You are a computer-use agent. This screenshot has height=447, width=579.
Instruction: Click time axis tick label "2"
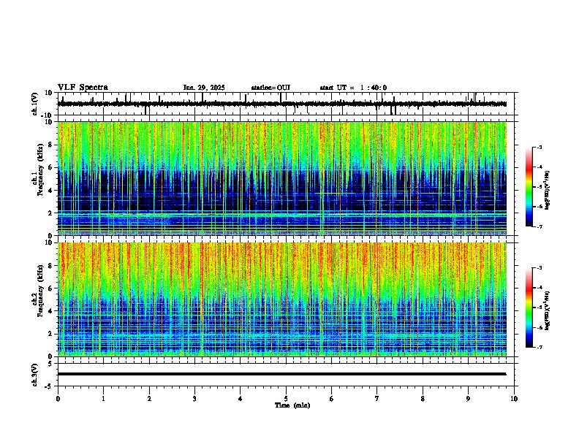click(149, 399)
